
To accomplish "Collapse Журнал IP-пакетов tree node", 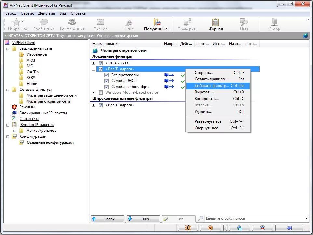I will click(7, 125).
